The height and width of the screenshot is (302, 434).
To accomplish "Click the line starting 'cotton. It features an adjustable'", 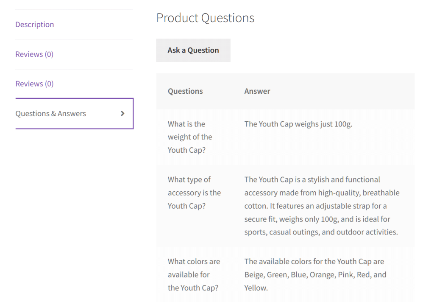I will tap(315, 206).
